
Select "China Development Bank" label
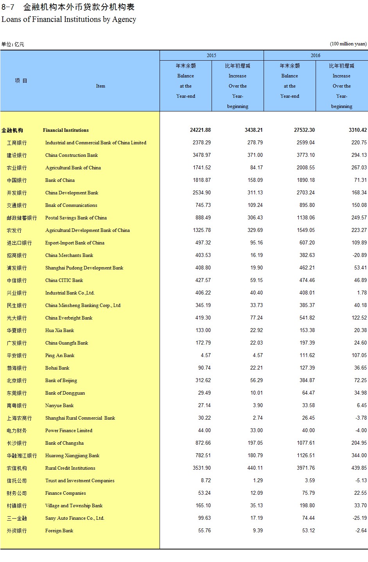pos(72,193)
